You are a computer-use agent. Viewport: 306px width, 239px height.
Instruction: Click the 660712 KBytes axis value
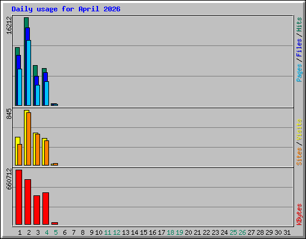click(9, 179)
